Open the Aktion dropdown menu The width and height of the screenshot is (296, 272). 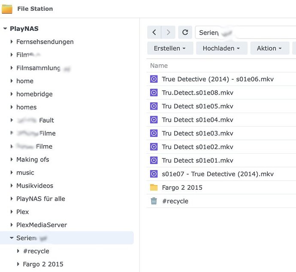(x=269, y=48)
